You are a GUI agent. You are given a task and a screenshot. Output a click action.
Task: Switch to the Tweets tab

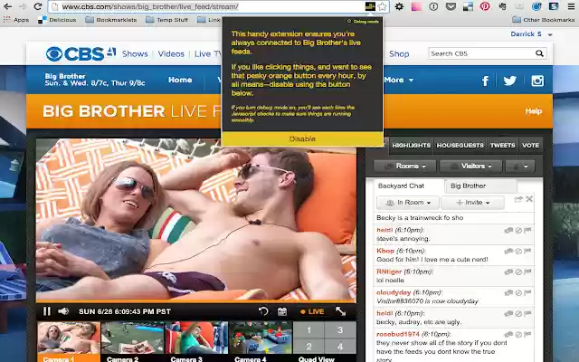point(503,146)
